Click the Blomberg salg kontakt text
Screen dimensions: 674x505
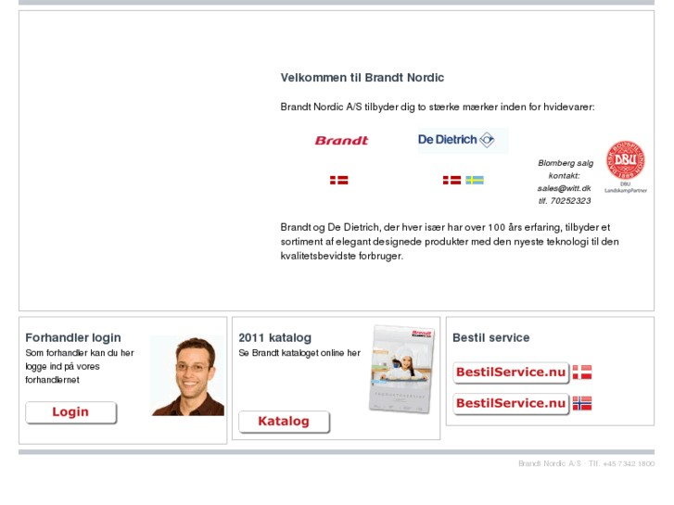point(566,170)
